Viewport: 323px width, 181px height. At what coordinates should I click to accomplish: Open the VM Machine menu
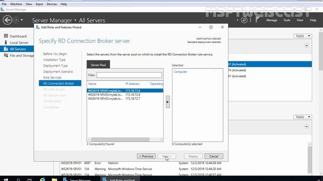(16, 4)
